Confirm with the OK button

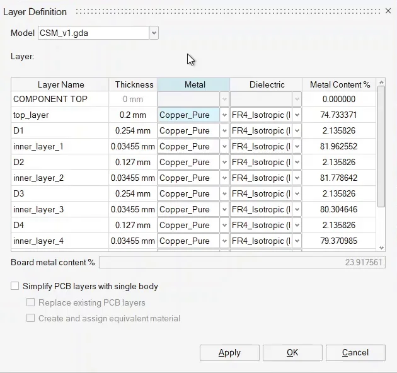click(292, 352)
